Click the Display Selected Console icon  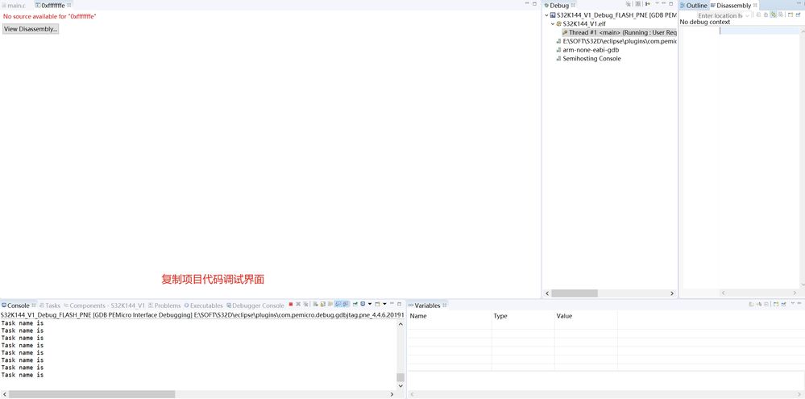pyautogui.click(x=363, y=304)
